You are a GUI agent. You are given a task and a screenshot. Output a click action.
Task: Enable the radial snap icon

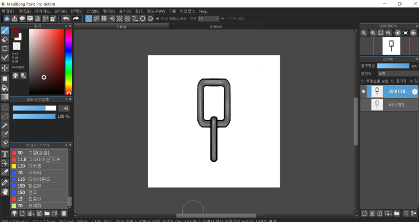pos(120,19)
